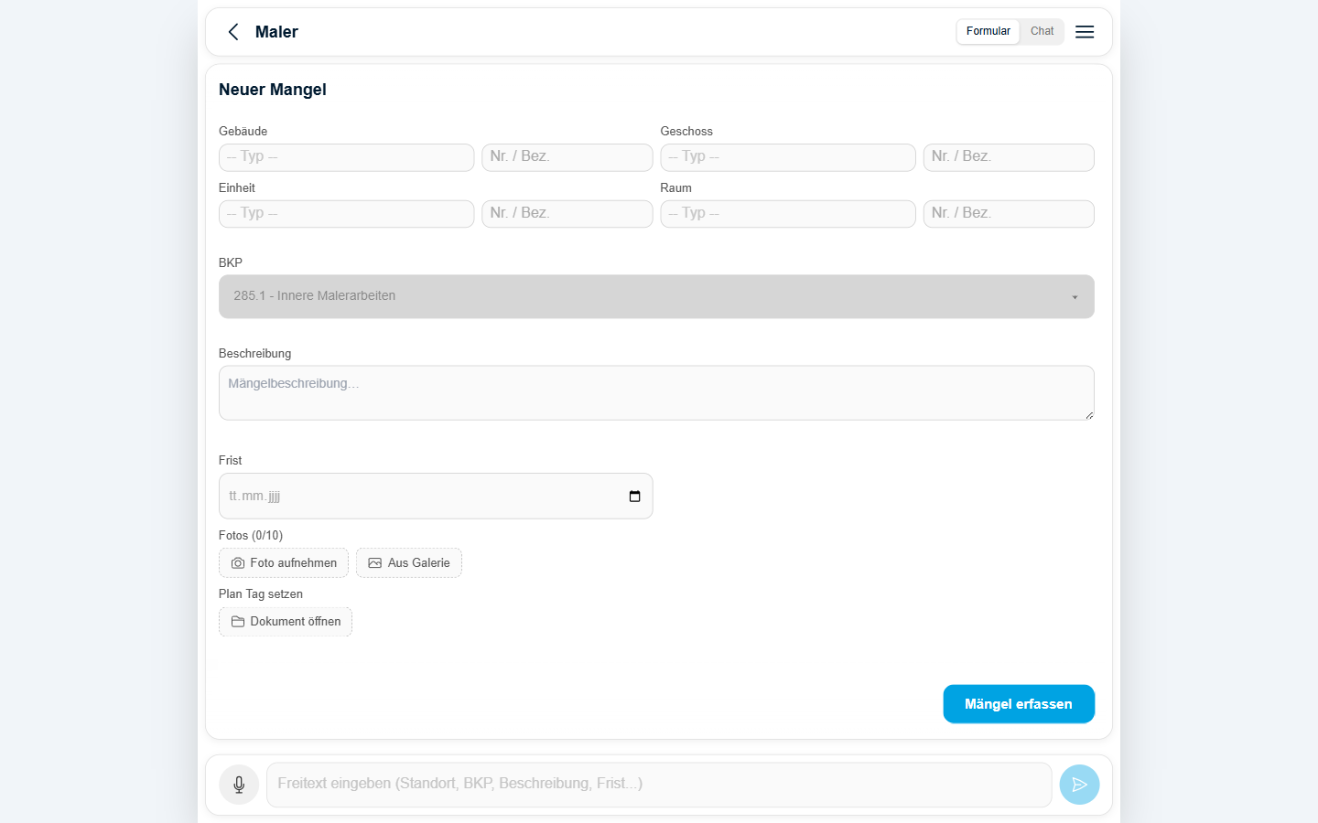Image resolution: width=1318 pixels, height=823 pixels.
Task: Open the Einheit Typ dropdown
Action: point(346,214)
